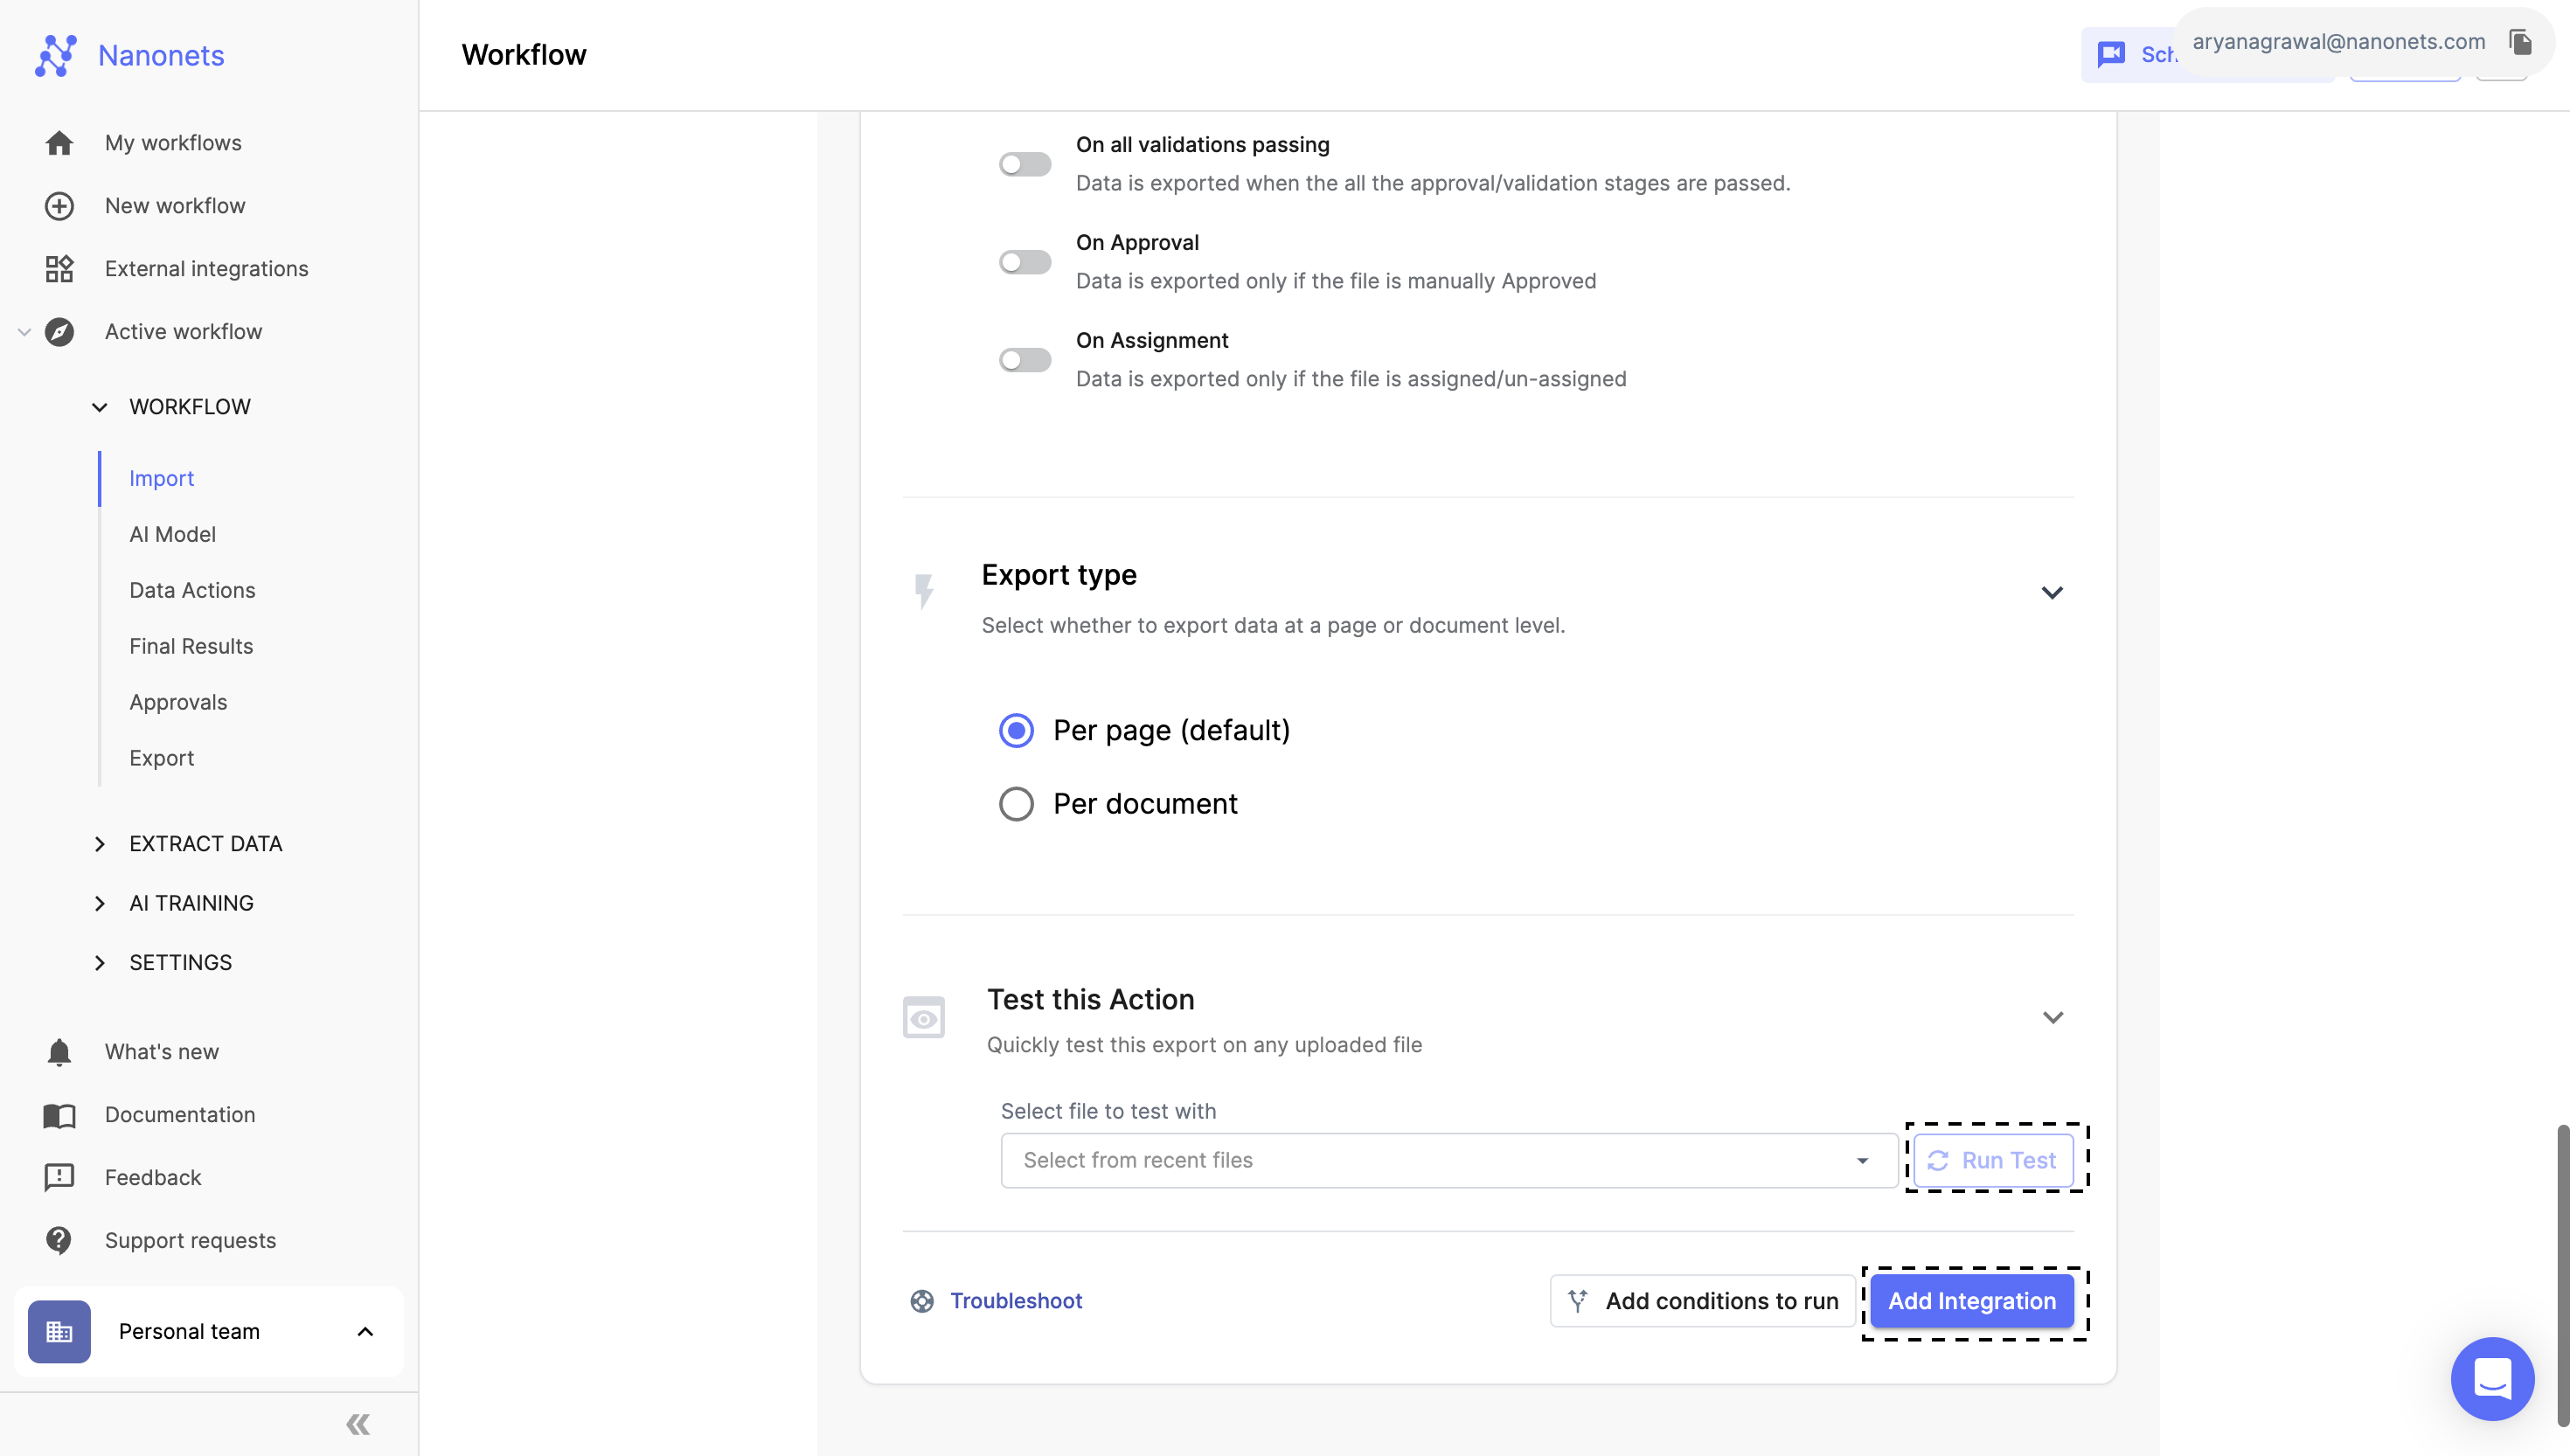2570x1456 pixels.
Task: Toggle the On Assignment switch
Action: point(1025,360)
